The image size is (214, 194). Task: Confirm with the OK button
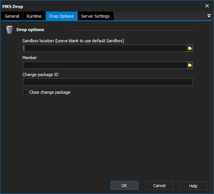coord(124,186)
